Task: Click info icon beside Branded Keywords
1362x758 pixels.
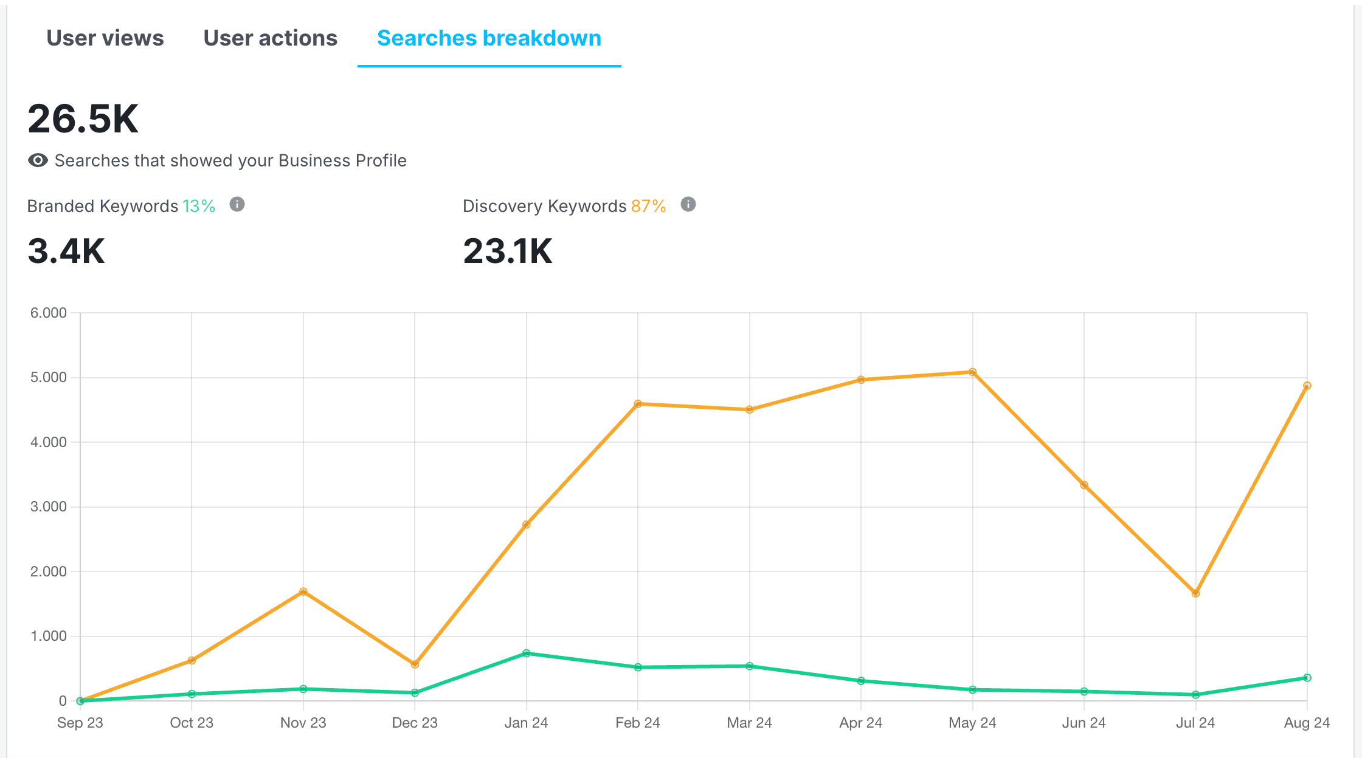Action: pyautogui.click(x=237, y=205)
